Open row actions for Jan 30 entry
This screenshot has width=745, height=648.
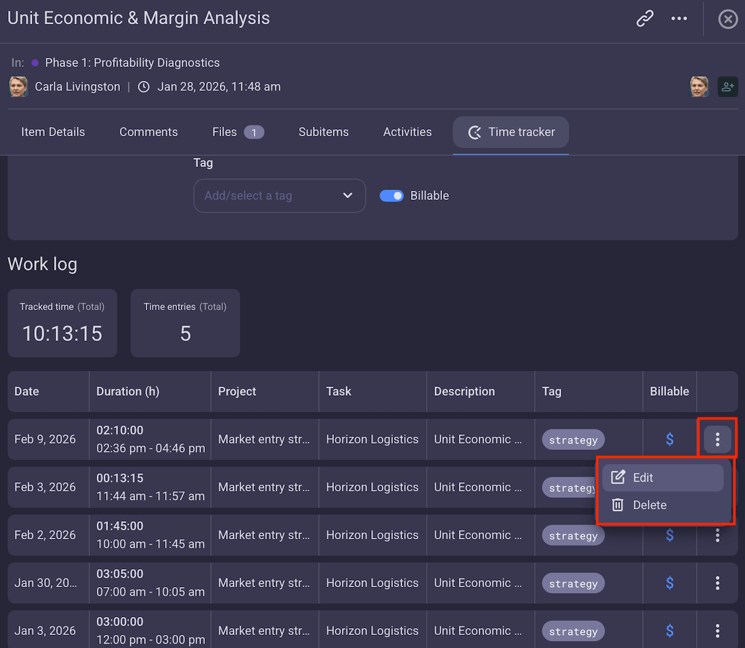[x=717, y=583]
